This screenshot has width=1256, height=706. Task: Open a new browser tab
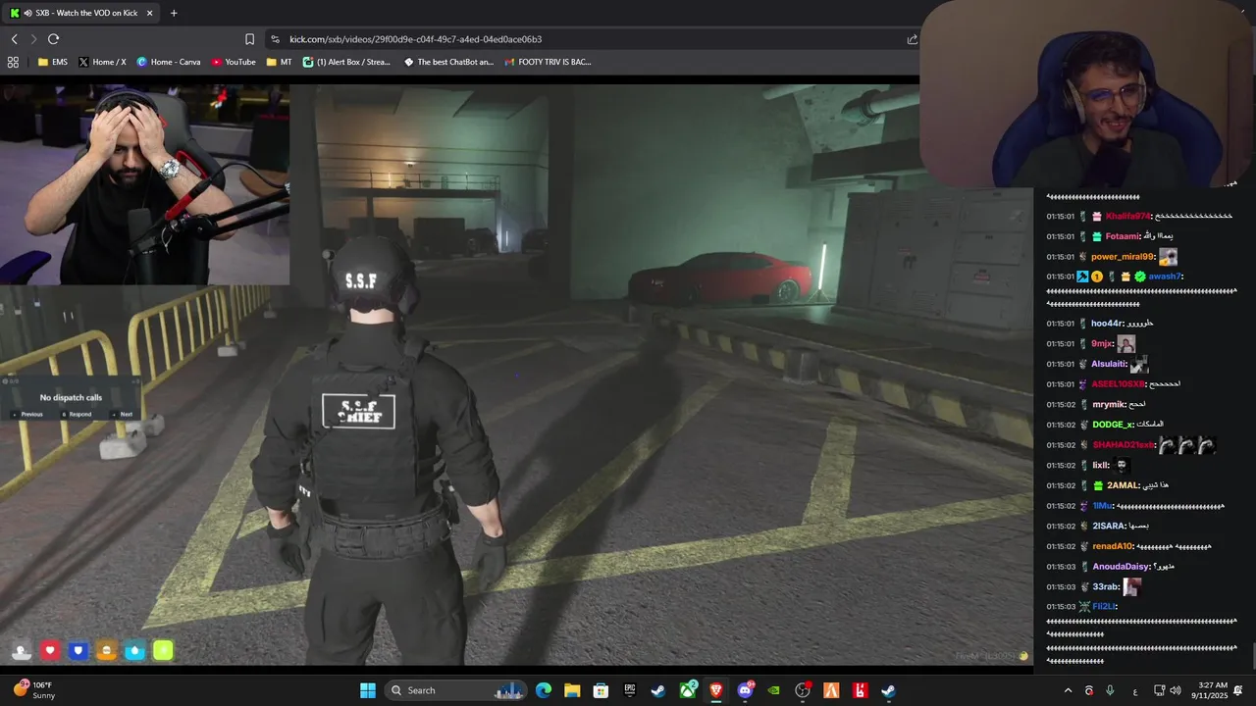tap(174, 13)
